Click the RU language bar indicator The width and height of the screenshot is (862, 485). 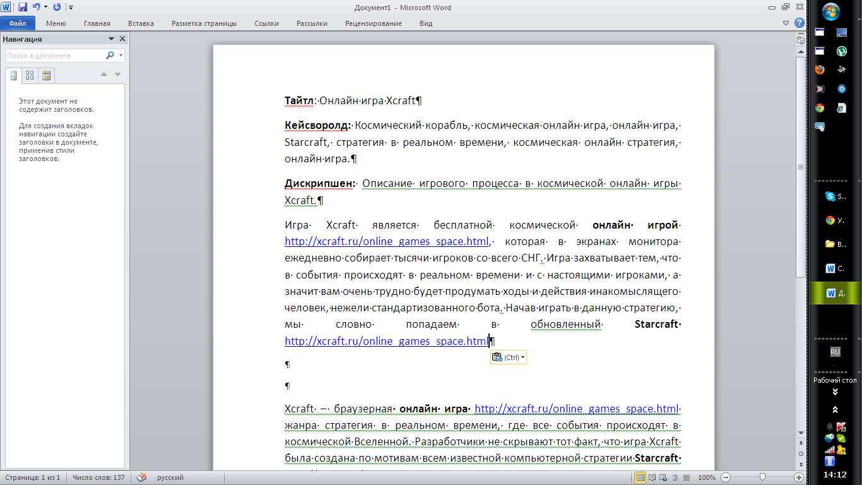click(x=835, y=351)
